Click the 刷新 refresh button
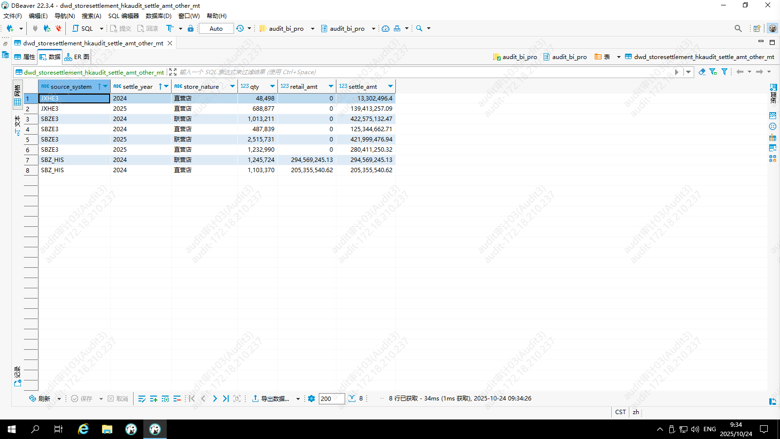 click(40, 399)
